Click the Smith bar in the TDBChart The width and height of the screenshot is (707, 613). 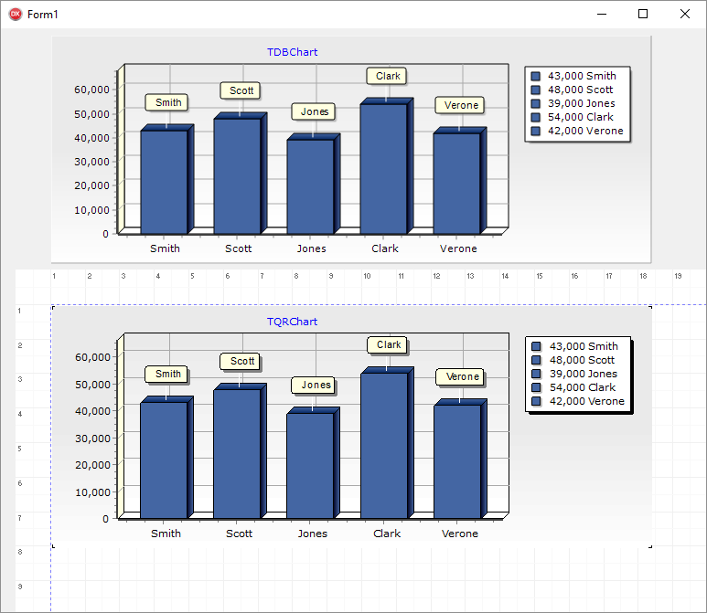164,182
